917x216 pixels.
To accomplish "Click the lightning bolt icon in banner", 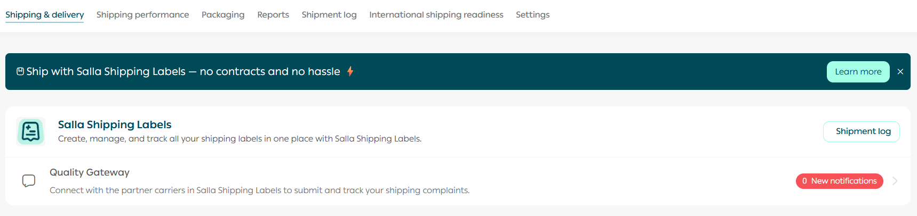I will [350, 71].
